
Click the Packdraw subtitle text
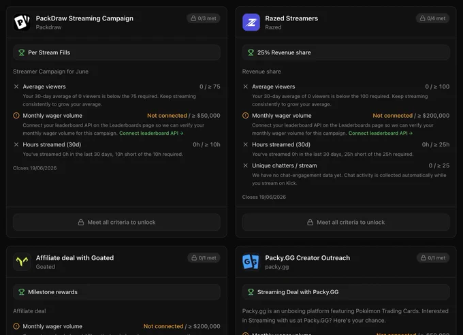(49, 27)
